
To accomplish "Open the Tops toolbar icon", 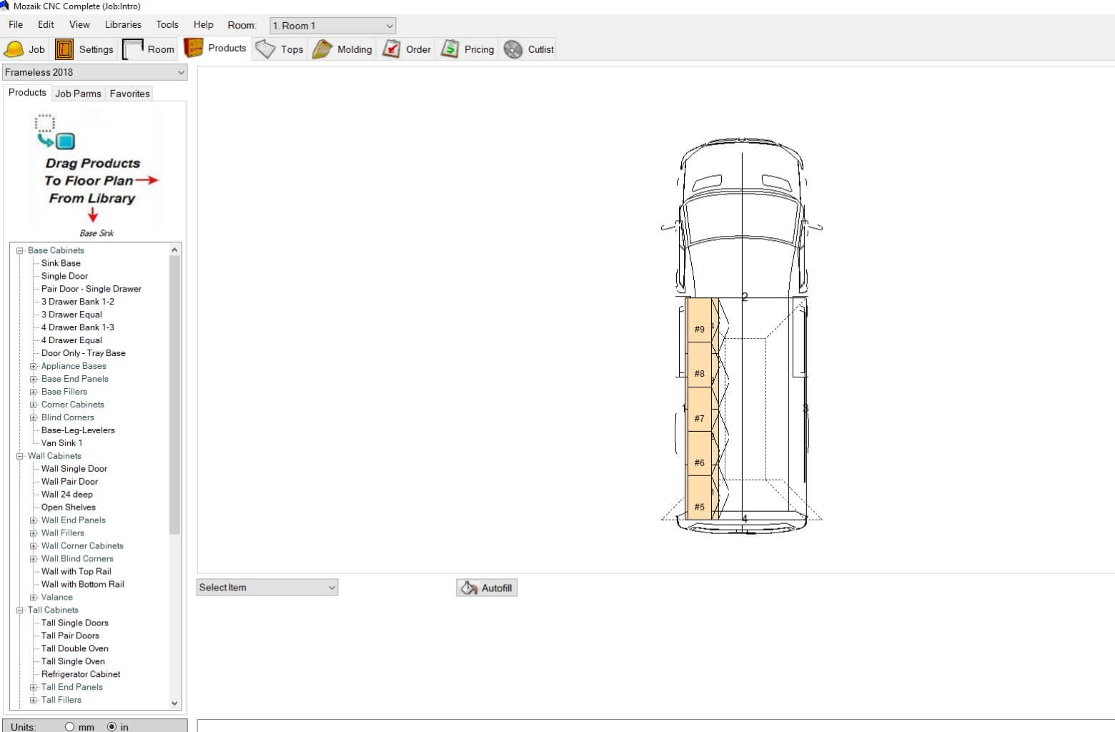I will coord(266,49).
